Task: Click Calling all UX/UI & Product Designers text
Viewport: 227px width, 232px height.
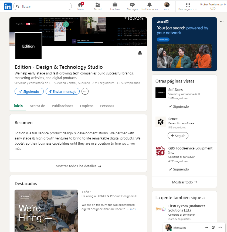Action: 109,196
